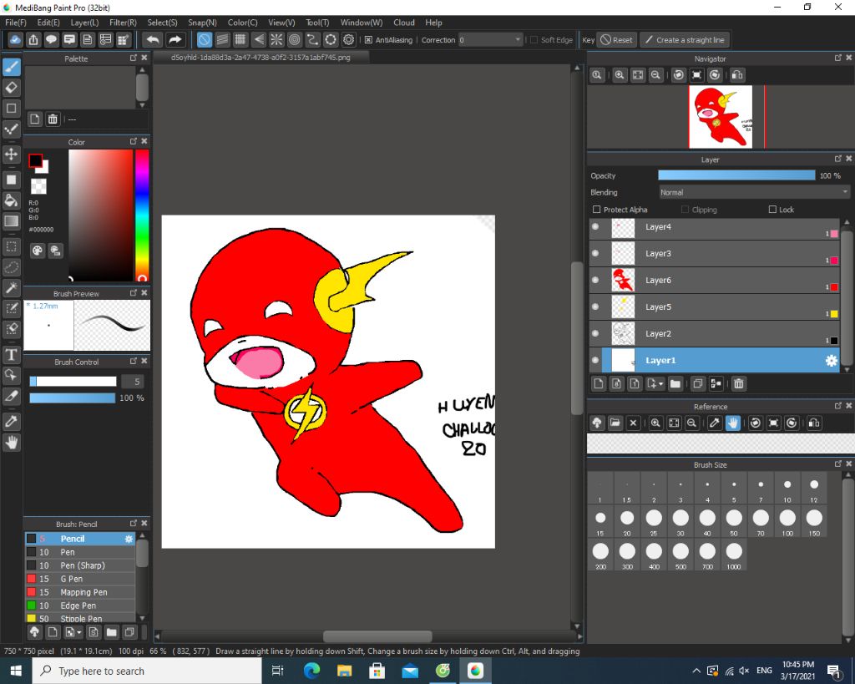Open the Correction value dropdown
This screenshot has height=684, width=855.
[491, 40]
